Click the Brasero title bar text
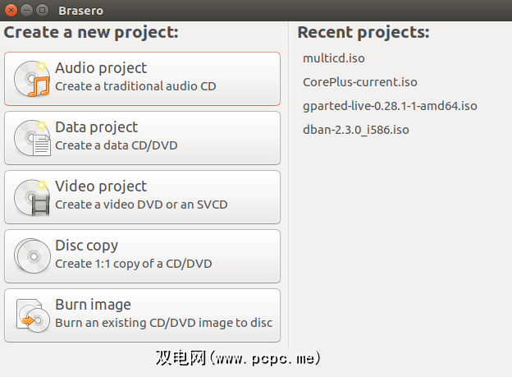This screenshot has width=512, height=377. click(x=80, y=11)
